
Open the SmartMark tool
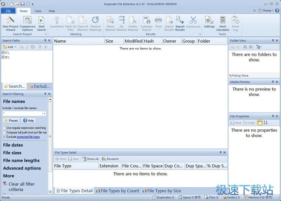(57, 23)
